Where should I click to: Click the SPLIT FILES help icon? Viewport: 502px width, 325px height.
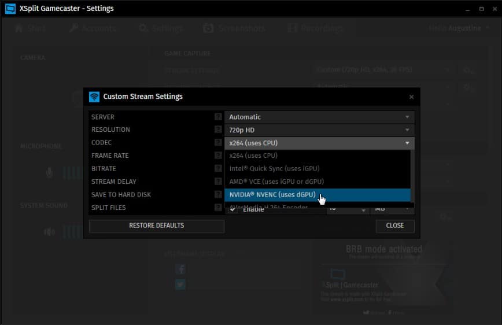coord(218,208)
